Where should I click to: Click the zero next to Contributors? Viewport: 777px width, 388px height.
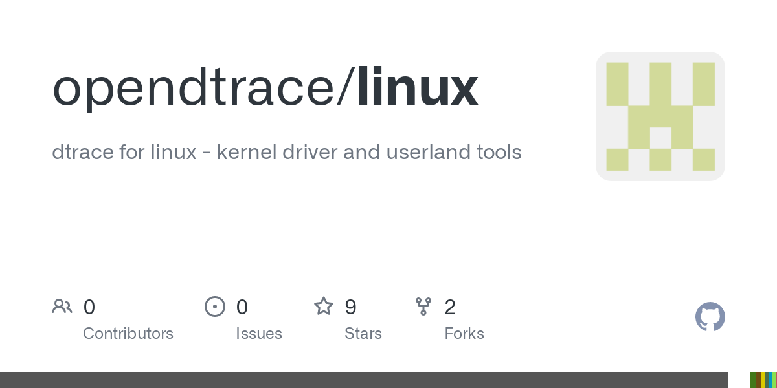(89, 307)
